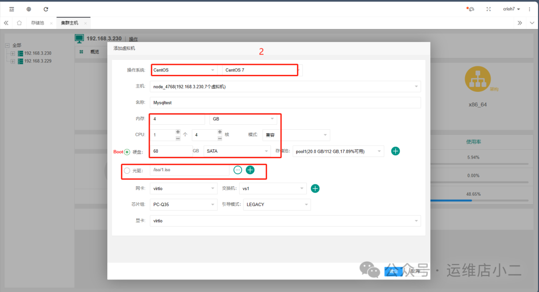Click the refresh icon in top bar
Image resolution: width=539 pixels, height=292 pixels.
46,9
